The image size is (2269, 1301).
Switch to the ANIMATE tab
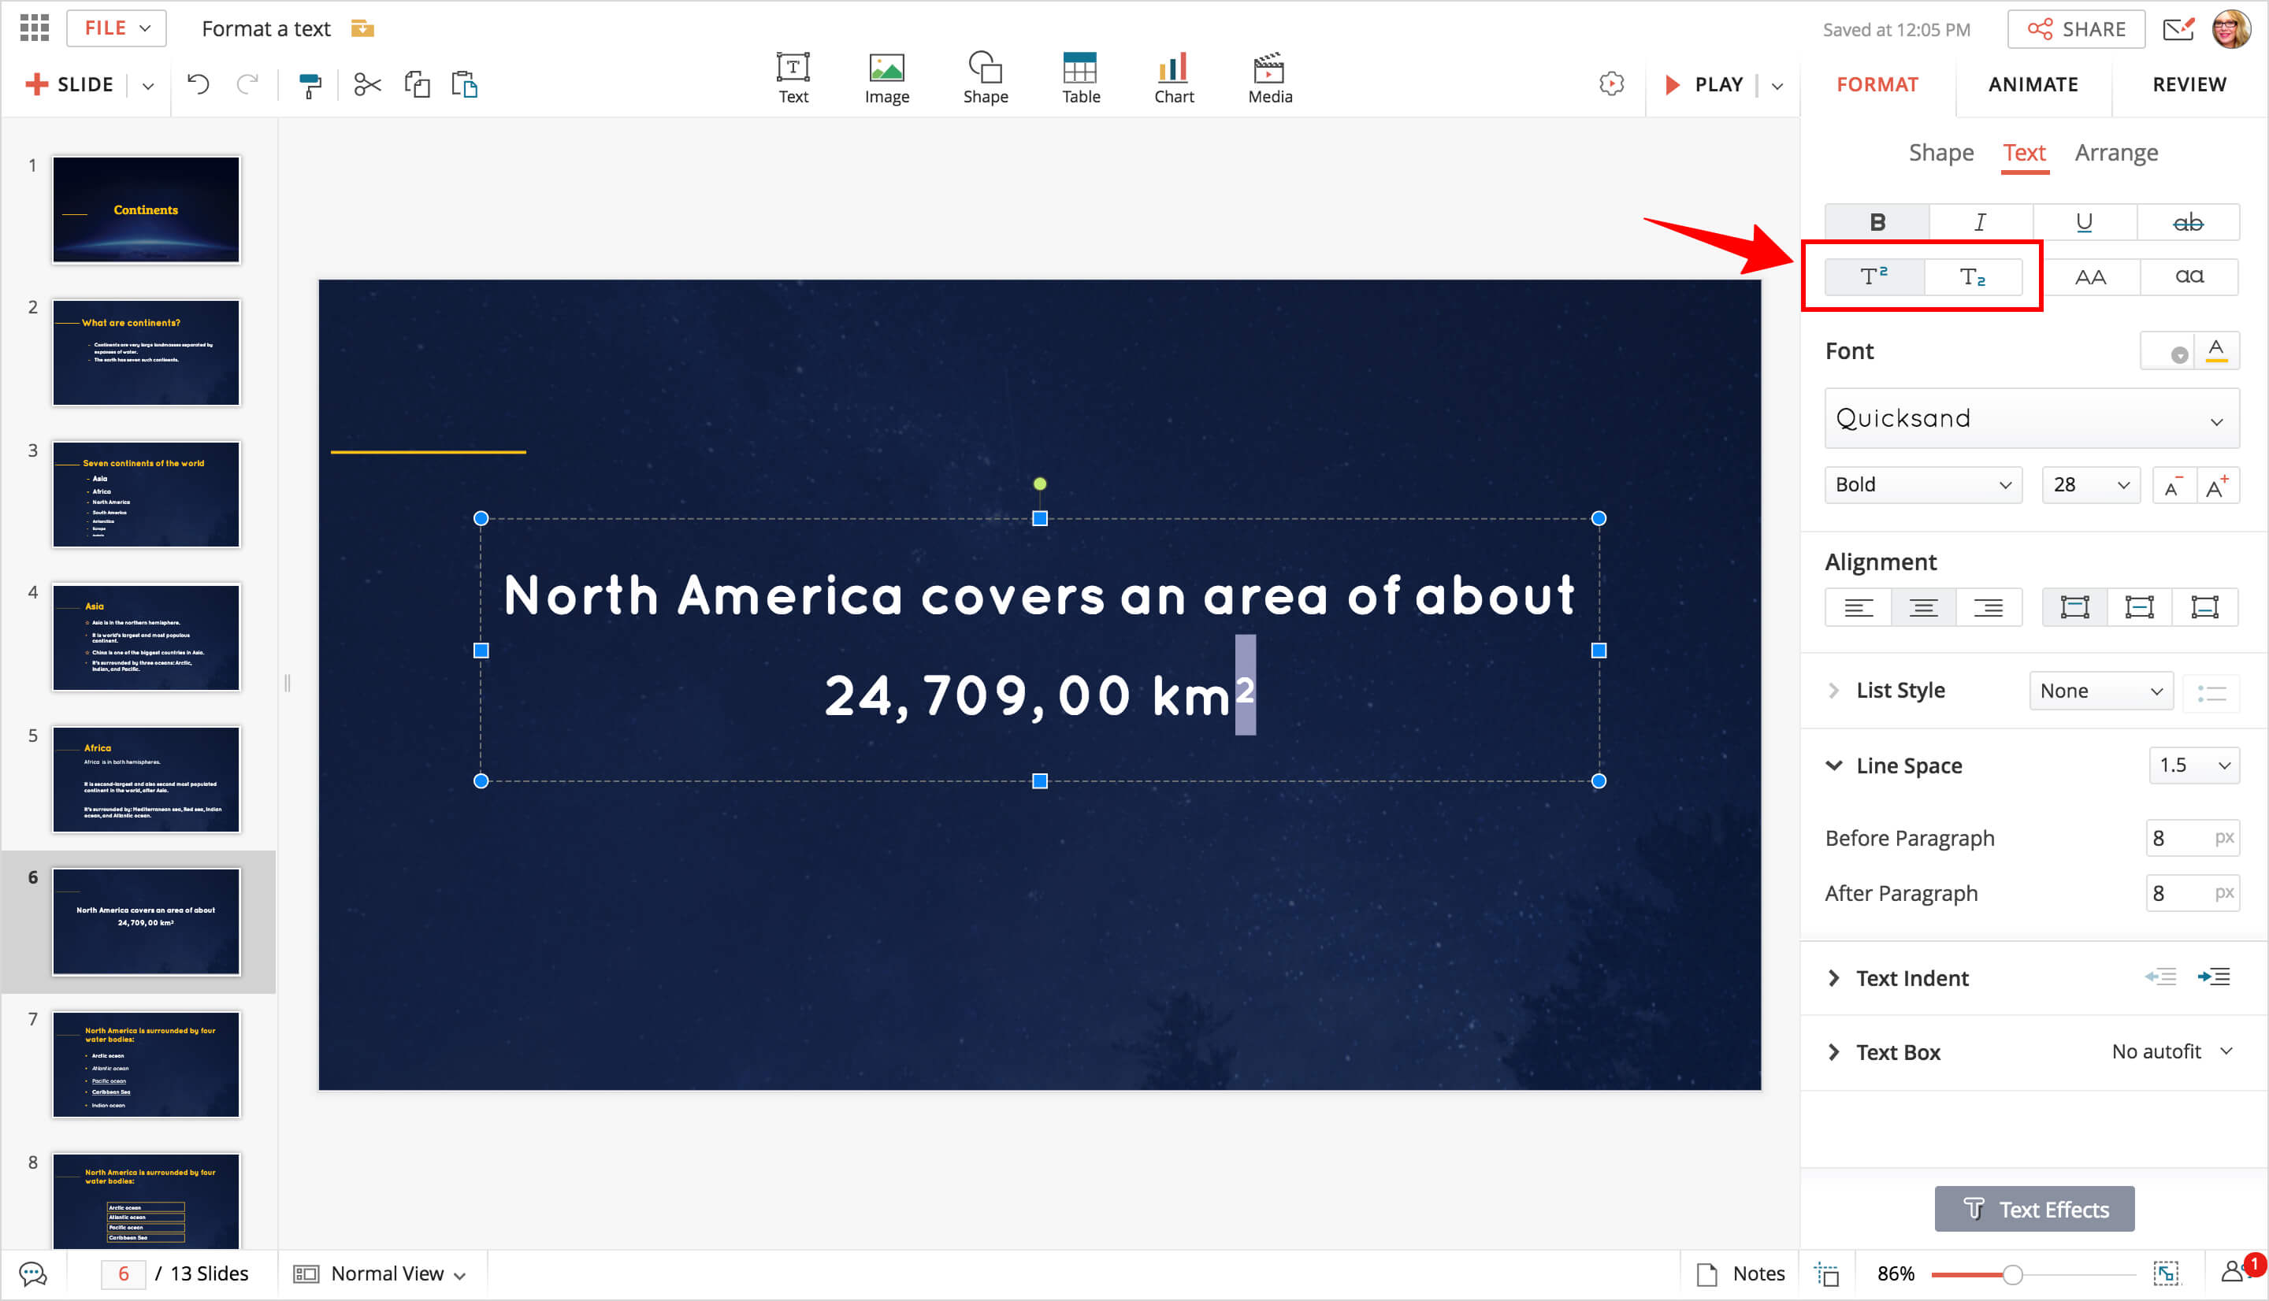click(2032, 84)
